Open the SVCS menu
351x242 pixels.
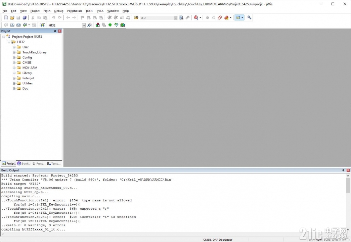coord(100,11)
